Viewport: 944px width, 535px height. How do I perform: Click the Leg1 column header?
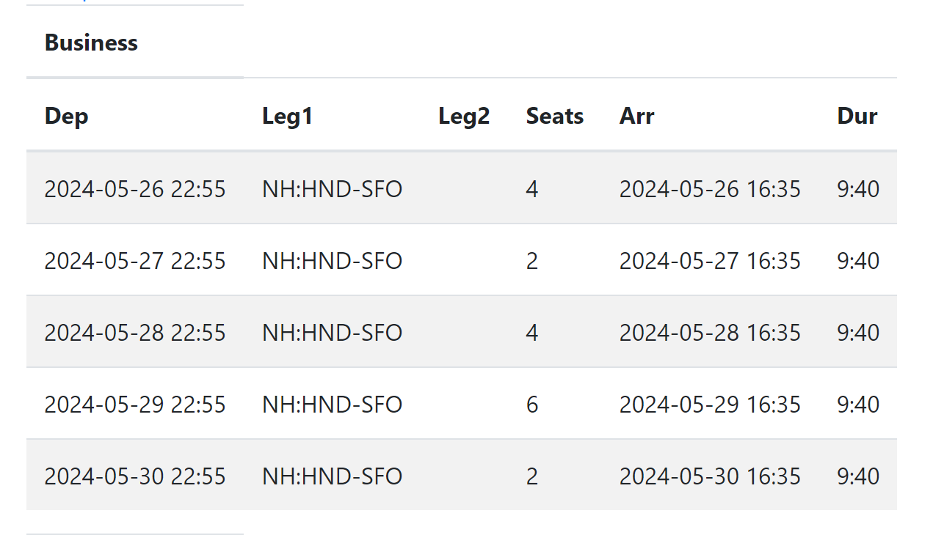287,116
